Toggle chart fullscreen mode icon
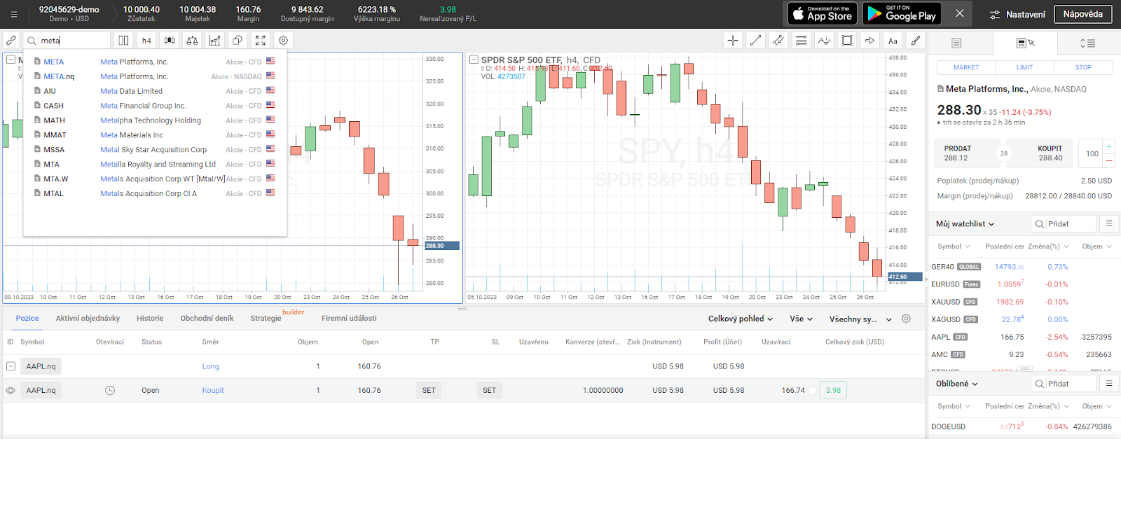Viewport: 1121px width, 507px height. (261, 41)
